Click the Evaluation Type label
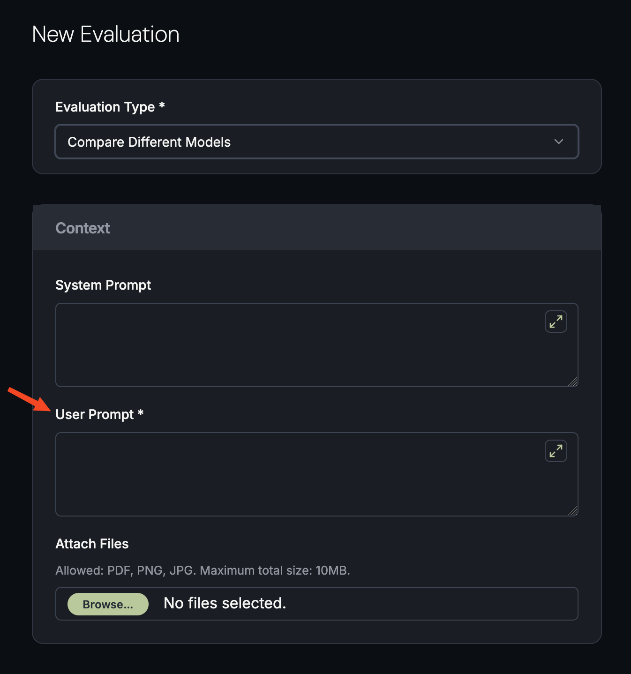 pyautogui.click(x=105, y=107)
